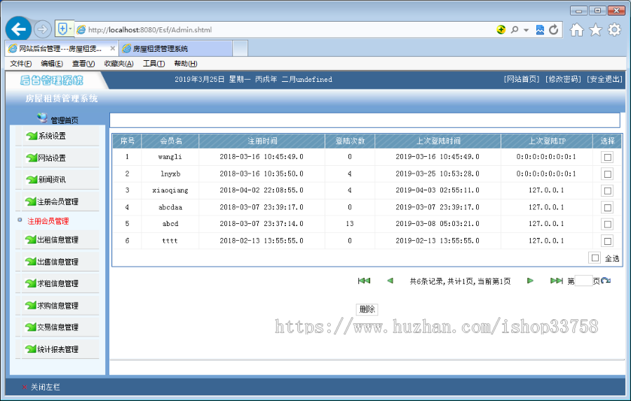Click 关闭左栏 to hide the sidebar
This screenshot has width=631, height=401.
(45, 387)
